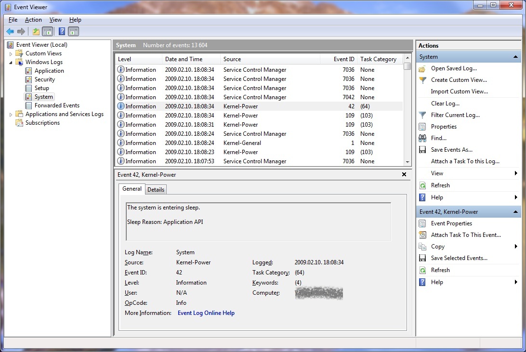Click the Back arrow in the toolbar
526x352 pixels.
coord(10,32)
